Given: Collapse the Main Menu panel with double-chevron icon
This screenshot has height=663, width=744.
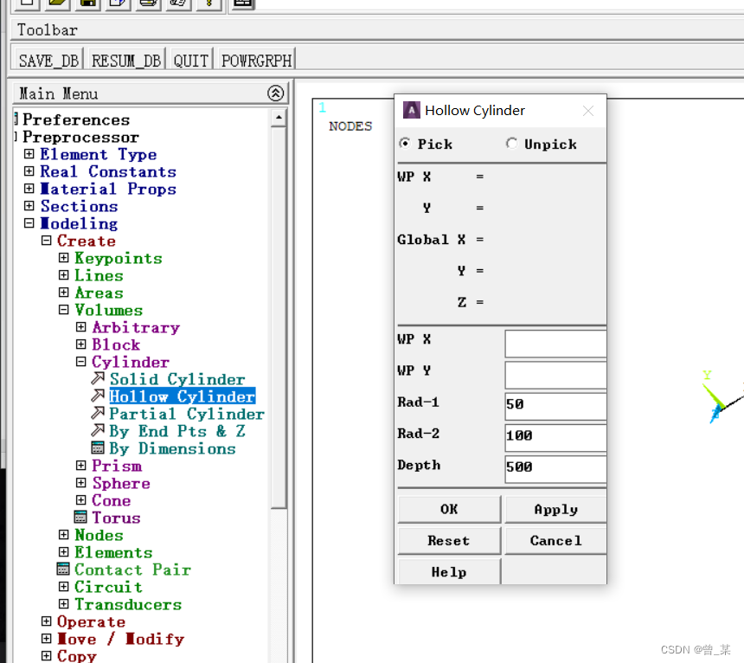Looking at the screenshot, I should coord(275,93).
